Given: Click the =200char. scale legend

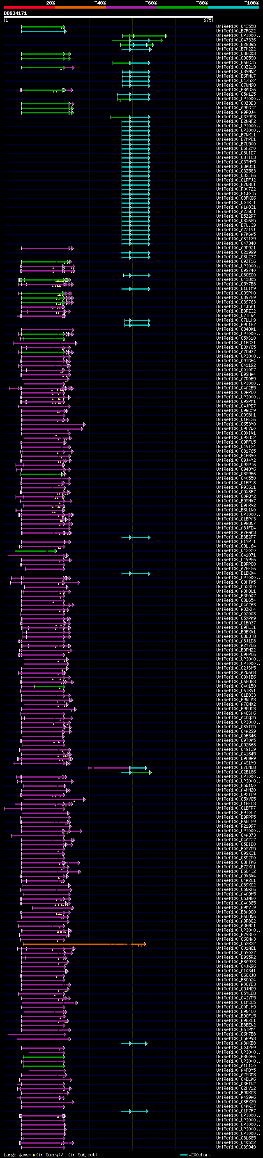Looking at the screenshot, I should [196, 1155].
